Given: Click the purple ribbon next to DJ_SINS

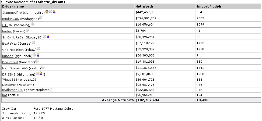Looking at the screenshot, I should 41,73.
